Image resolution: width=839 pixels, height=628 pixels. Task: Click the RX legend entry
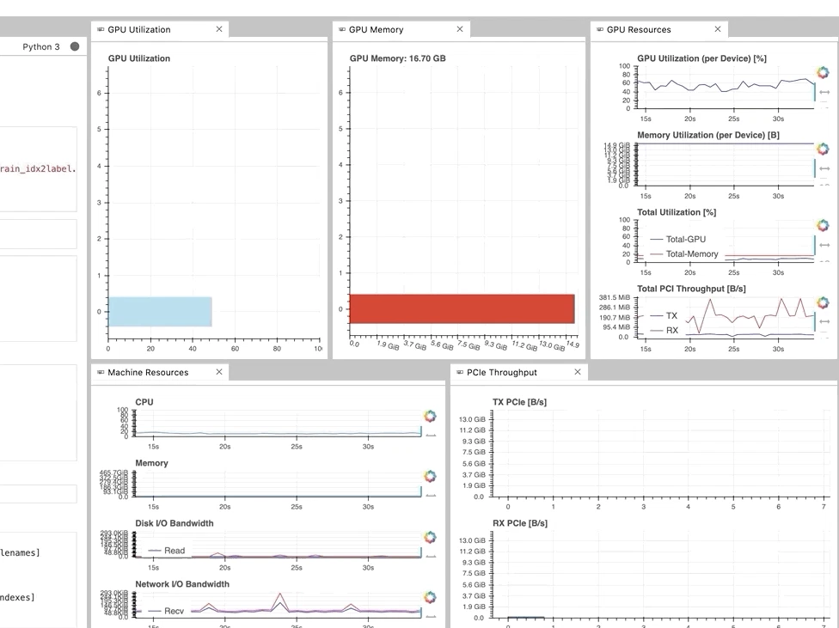[x=664, y=331]
